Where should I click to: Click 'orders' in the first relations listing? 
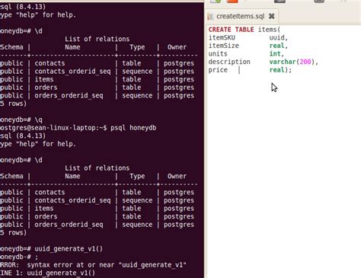click(46, 88)
